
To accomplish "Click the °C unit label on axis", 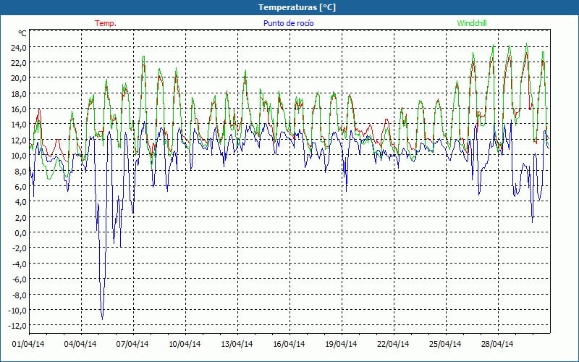I will pyautogui.click(x=22, y=33).
